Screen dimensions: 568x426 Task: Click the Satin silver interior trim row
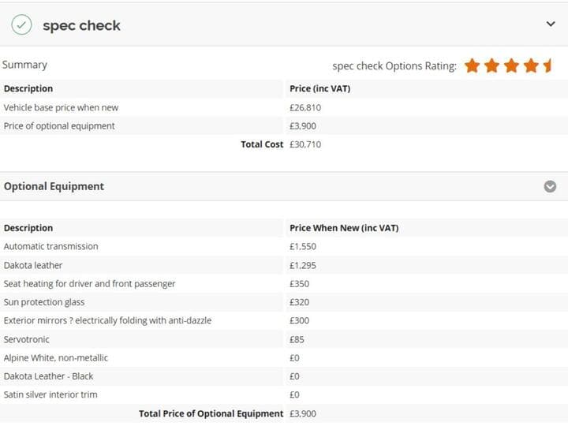(284, 394)
